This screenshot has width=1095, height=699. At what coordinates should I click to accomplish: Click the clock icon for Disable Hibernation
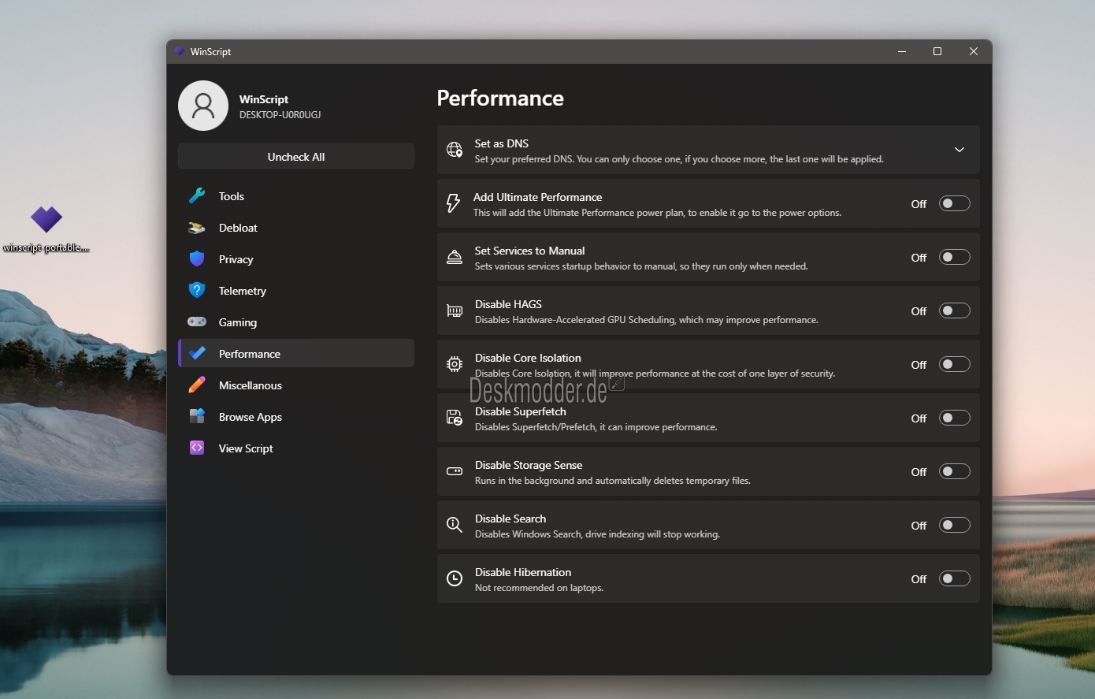pyautogui.click(x=455, y=578)
